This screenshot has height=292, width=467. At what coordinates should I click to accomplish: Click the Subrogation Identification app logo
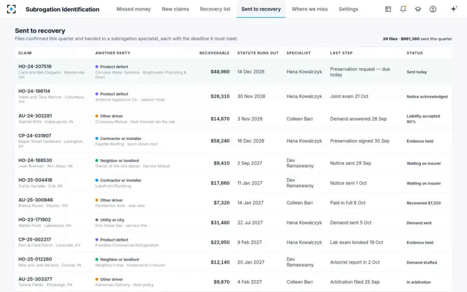11,9
